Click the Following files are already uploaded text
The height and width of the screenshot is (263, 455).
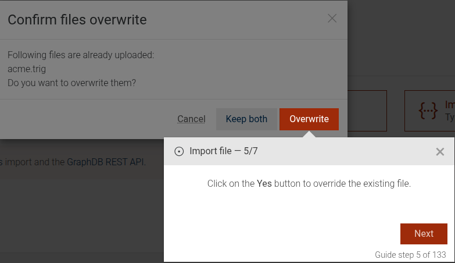(x=81, y=55)
